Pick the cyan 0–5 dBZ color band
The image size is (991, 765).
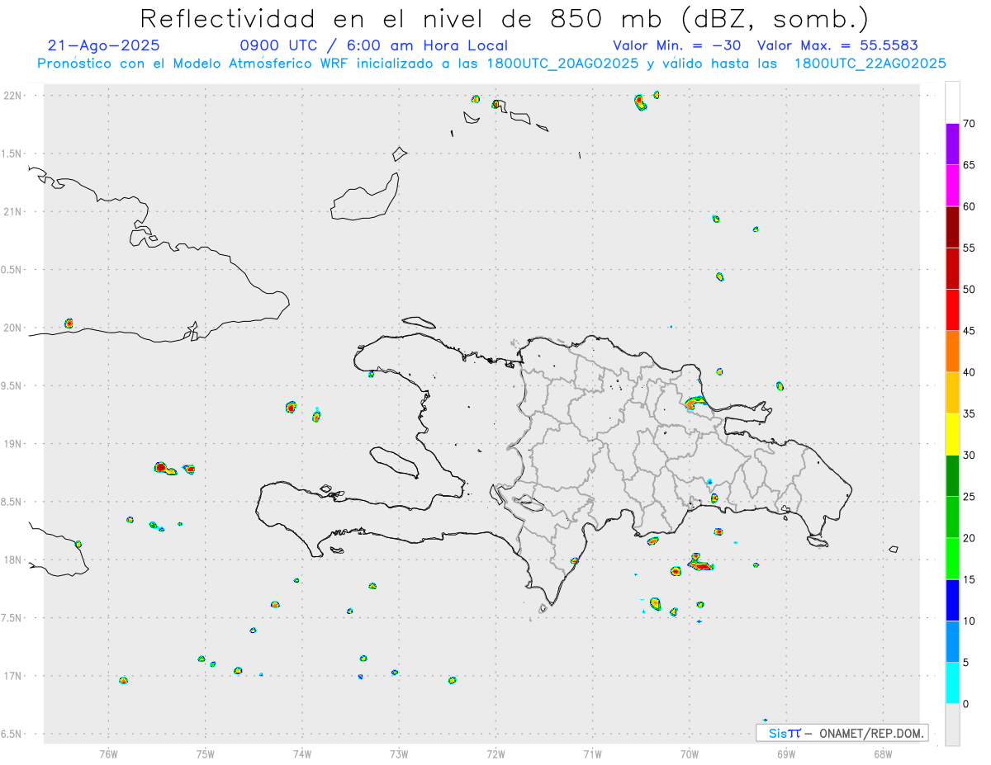(952, 683)
